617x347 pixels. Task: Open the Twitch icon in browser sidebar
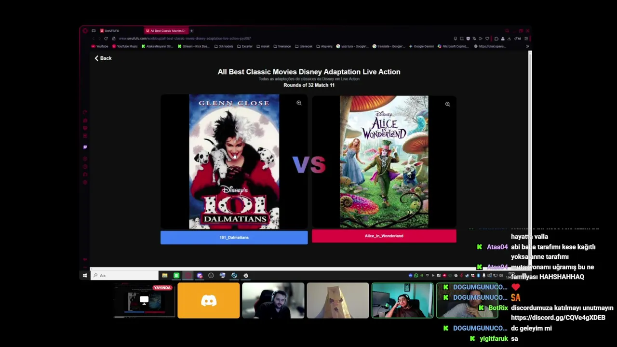pos(85,147)
